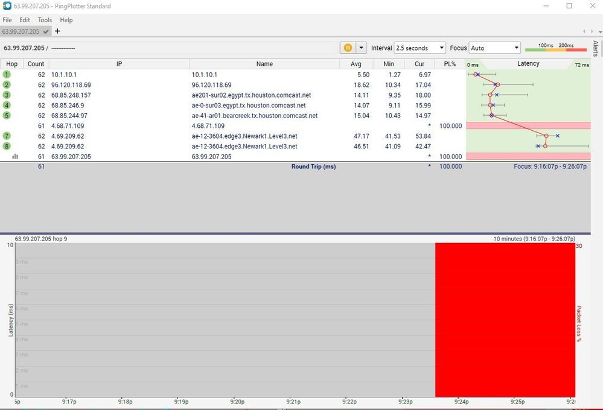
Task: Add a new trace tab with plus icon
Action: coord(57,31)
